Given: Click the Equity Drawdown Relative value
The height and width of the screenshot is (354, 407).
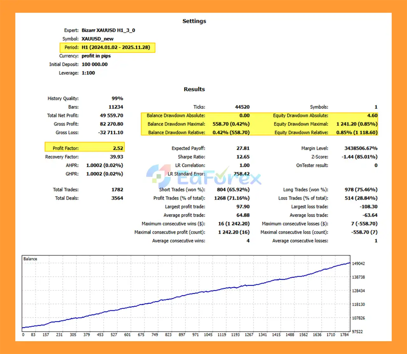Looking at the screenshot, I should point(357,133).
